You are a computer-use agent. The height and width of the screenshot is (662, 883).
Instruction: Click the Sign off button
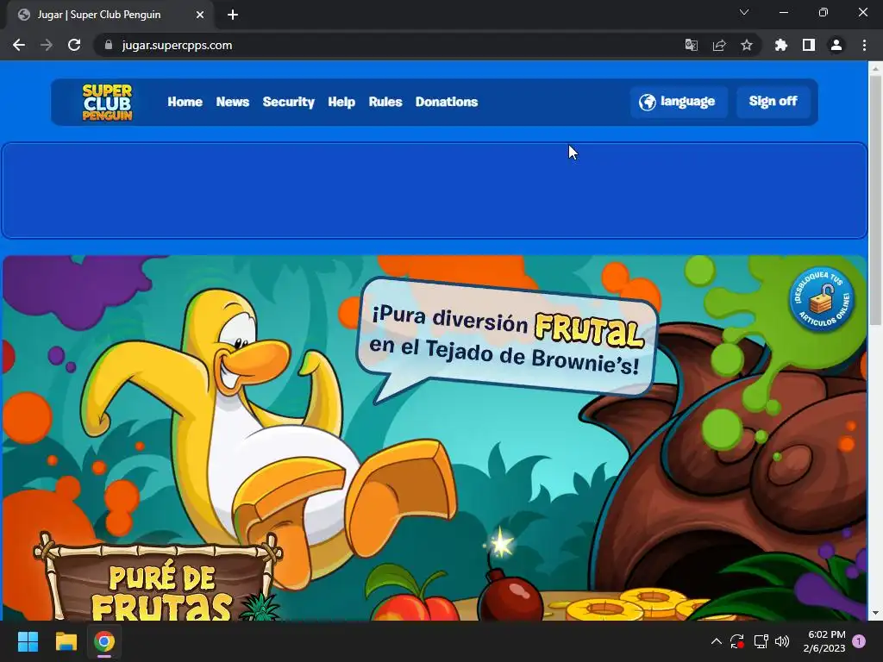pos(773,102)
